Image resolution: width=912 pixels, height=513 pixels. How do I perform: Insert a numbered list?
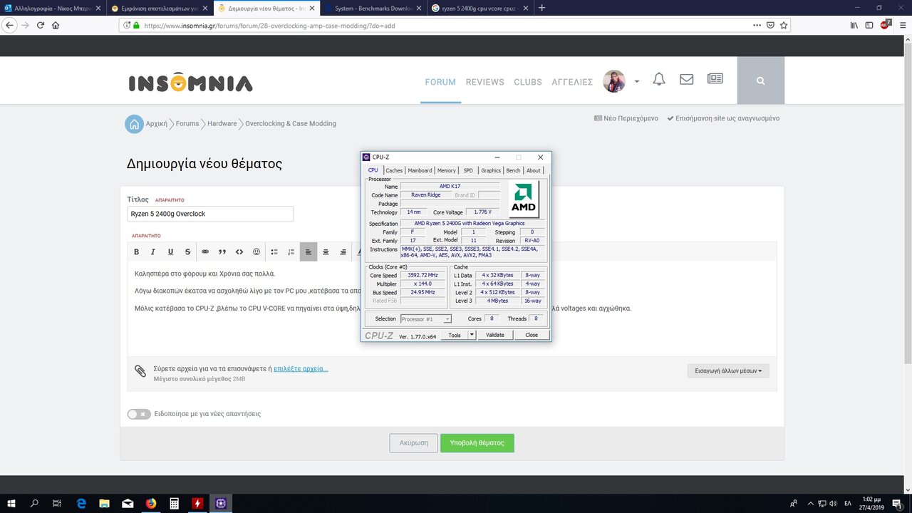coord(291,252)
